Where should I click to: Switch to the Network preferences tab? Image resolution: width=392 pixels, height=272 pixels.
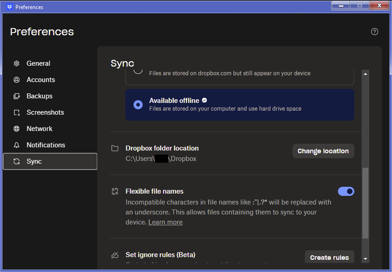[x=39, y=129]
